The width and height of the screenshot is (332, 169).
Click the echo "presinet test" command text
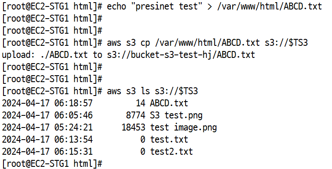tap(154, 6)
